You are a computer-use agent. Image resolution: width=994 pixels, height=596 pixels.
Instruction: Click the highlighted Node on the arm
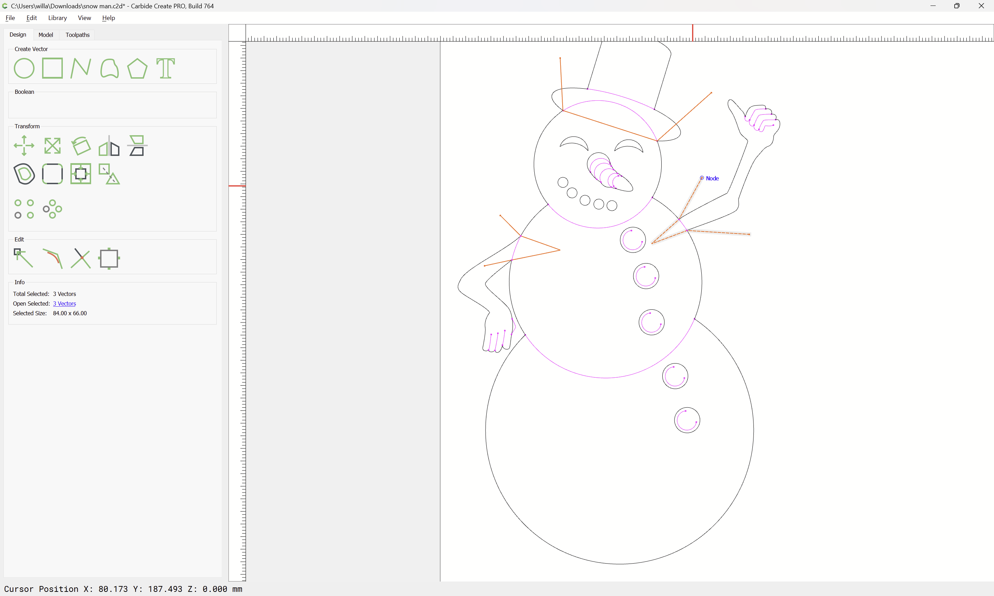click(x=702, y=178)
